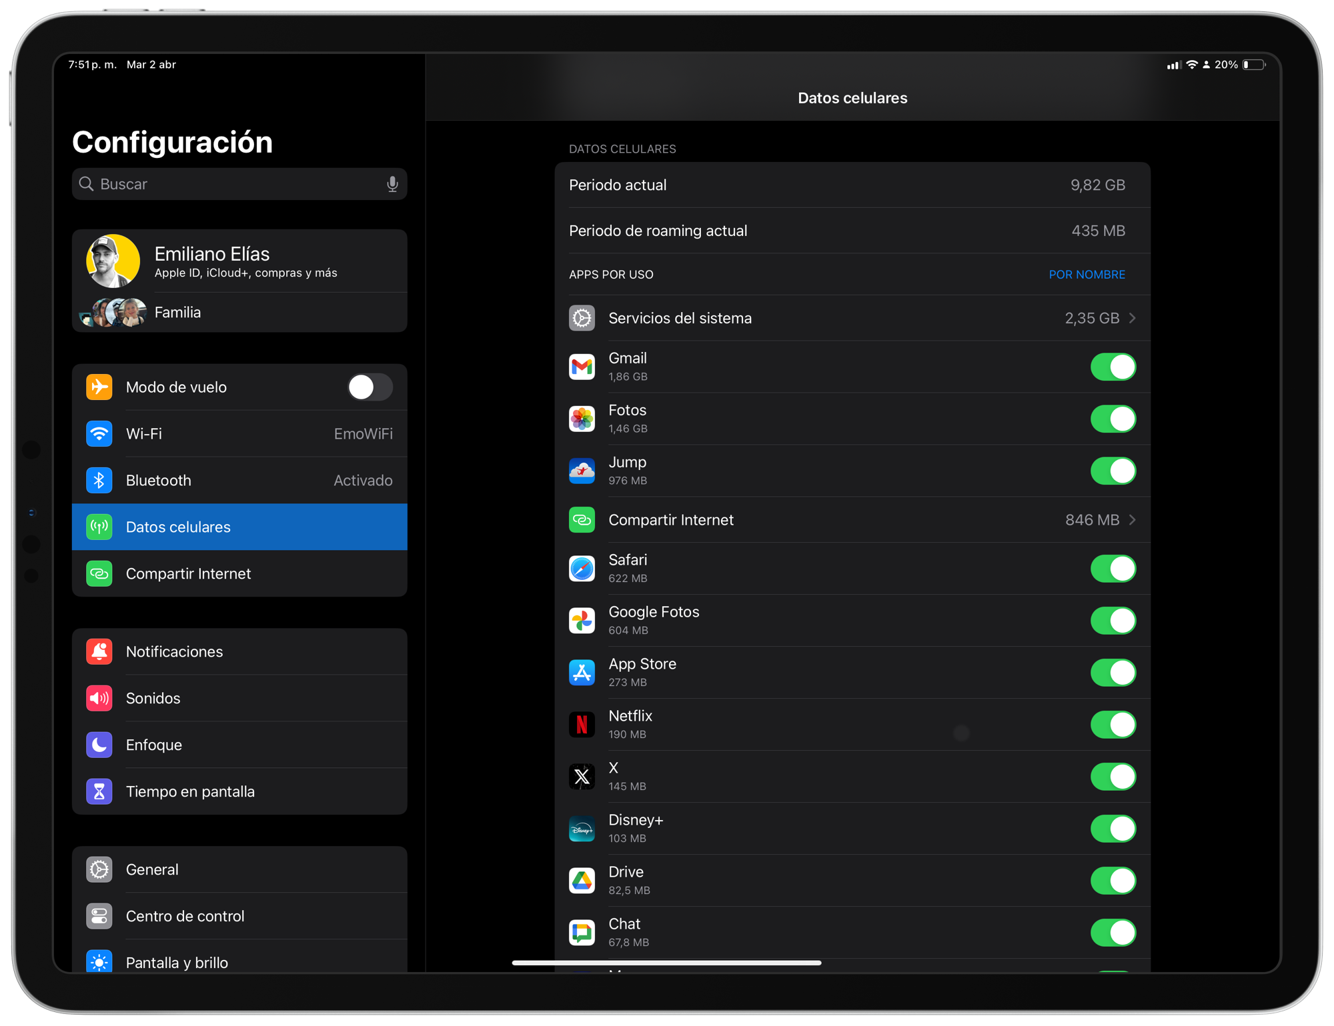Viewport: 1334px width, 1026px height.
Task: Tap the Netflix icon
Action: (582, 725)
